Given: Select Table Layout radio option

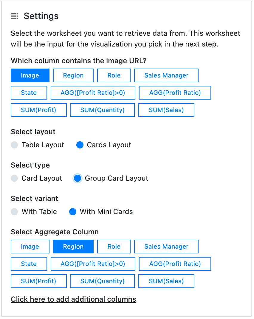Looking at the screenshot, I should [x=14, y=145].
